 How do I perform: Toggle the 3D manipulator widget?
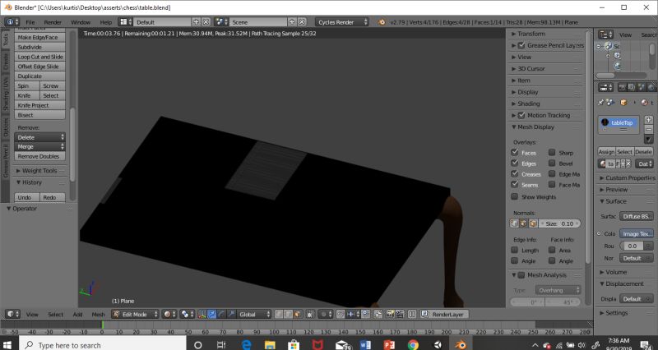coord(202,314)
